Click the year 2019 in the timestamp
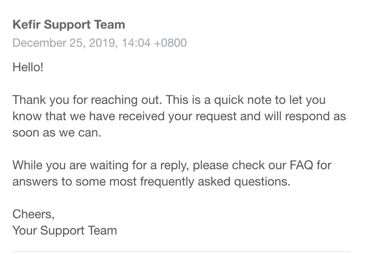The width and height of the screenshot is (366, 254). [102, 43]
